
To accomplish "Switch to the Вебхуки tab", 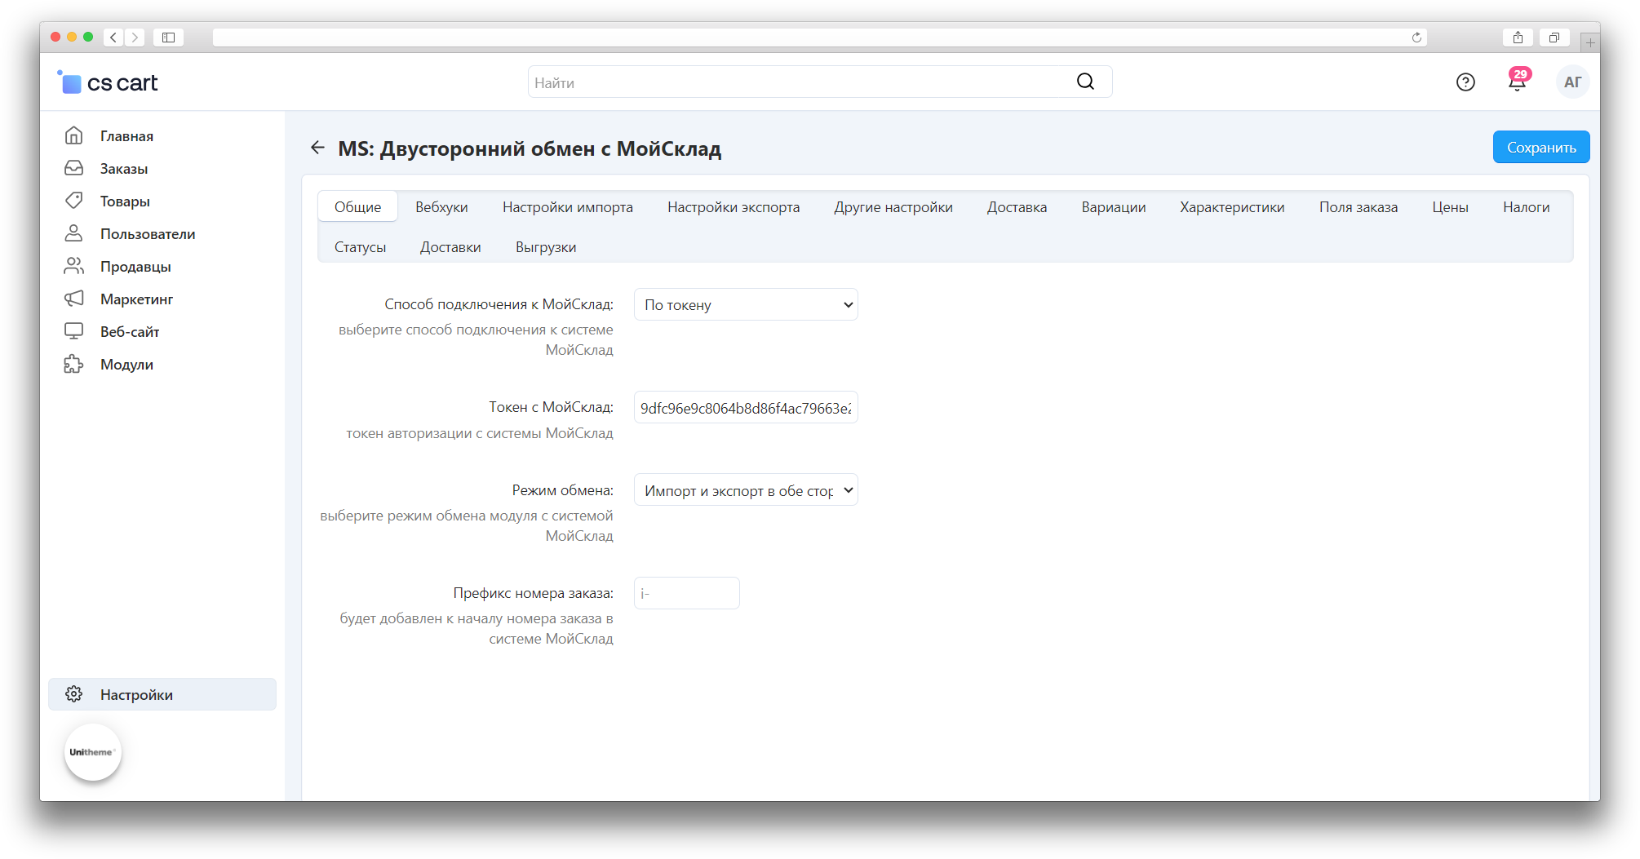I will (x=441, y=207).
